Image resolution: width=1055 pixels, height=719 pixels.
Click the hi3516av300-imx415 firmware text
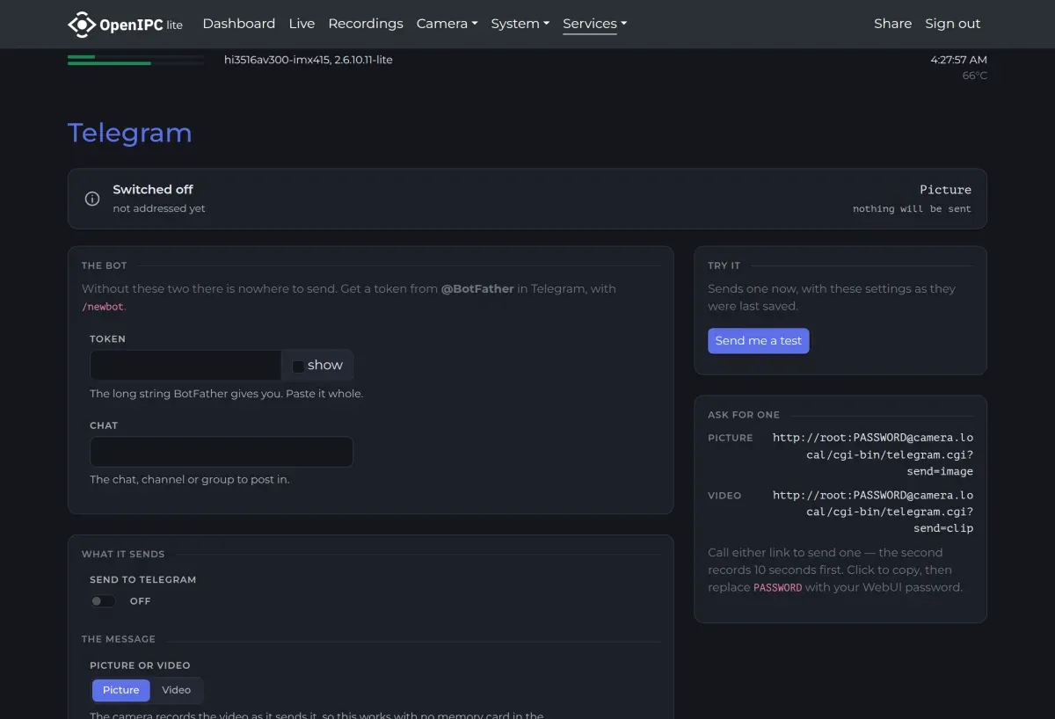[x=309, y=60]
